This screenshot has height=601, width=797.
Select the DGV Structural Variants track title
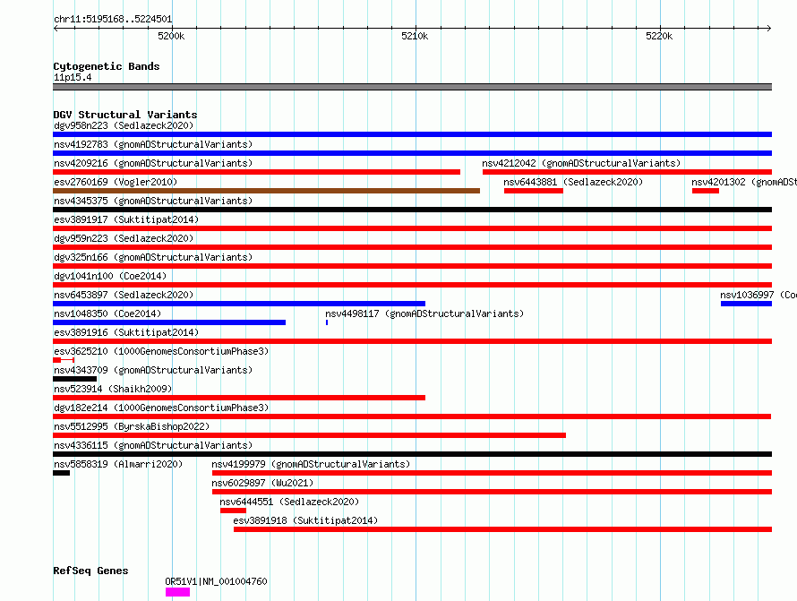point(125,115)
